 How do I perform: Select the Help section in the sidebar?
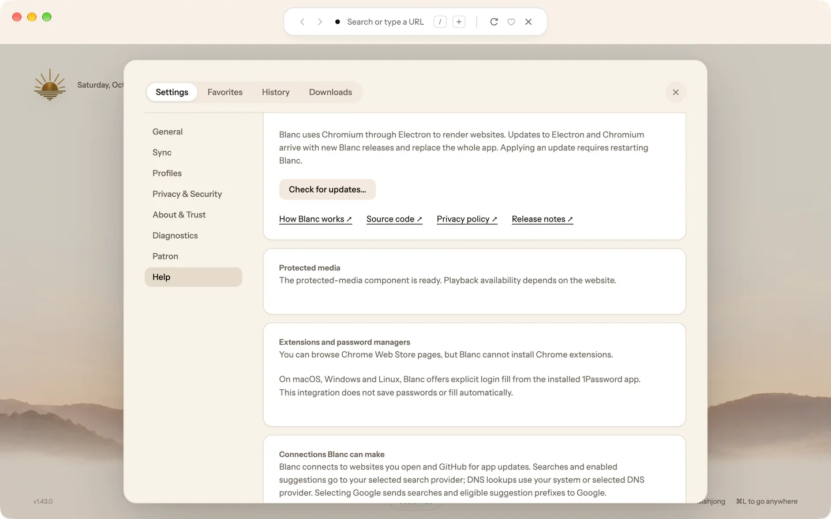point(193,277)
